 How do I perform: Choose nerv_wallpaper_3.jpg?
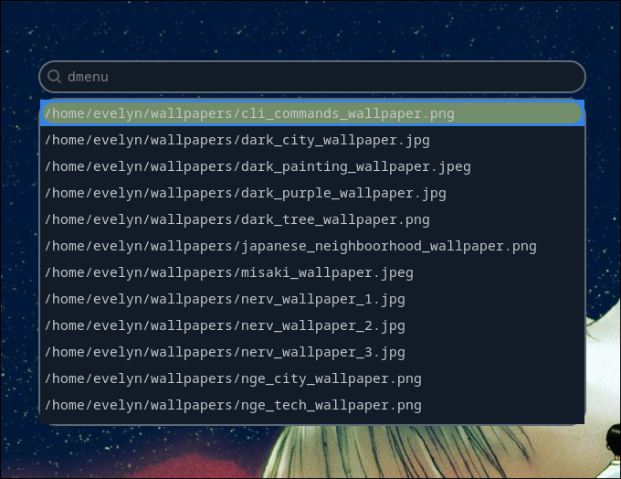pos(225,353)
